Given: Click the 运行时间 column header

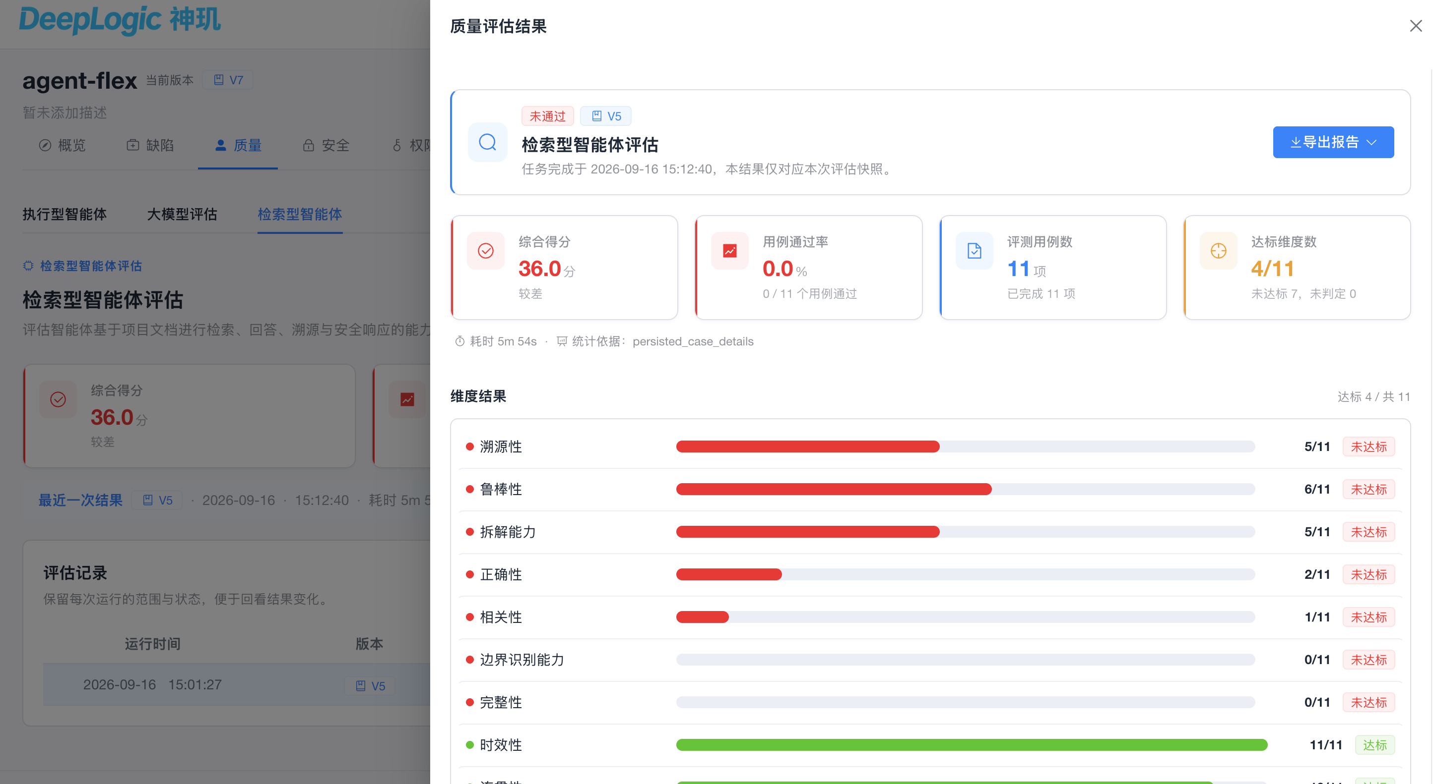Looking at the screenshot, I should 152,643.
